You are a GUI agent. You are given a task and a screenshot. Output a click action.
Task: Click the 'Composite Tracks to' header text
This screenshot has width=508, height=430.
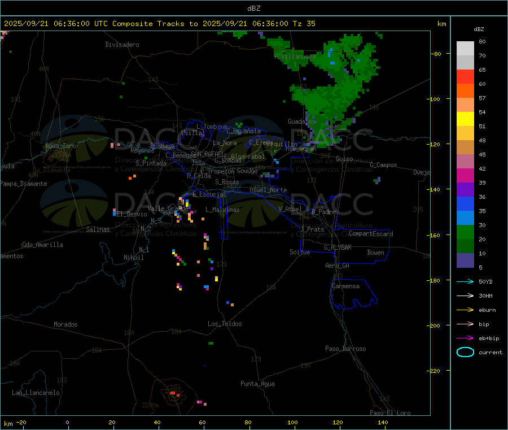[155, 24]
